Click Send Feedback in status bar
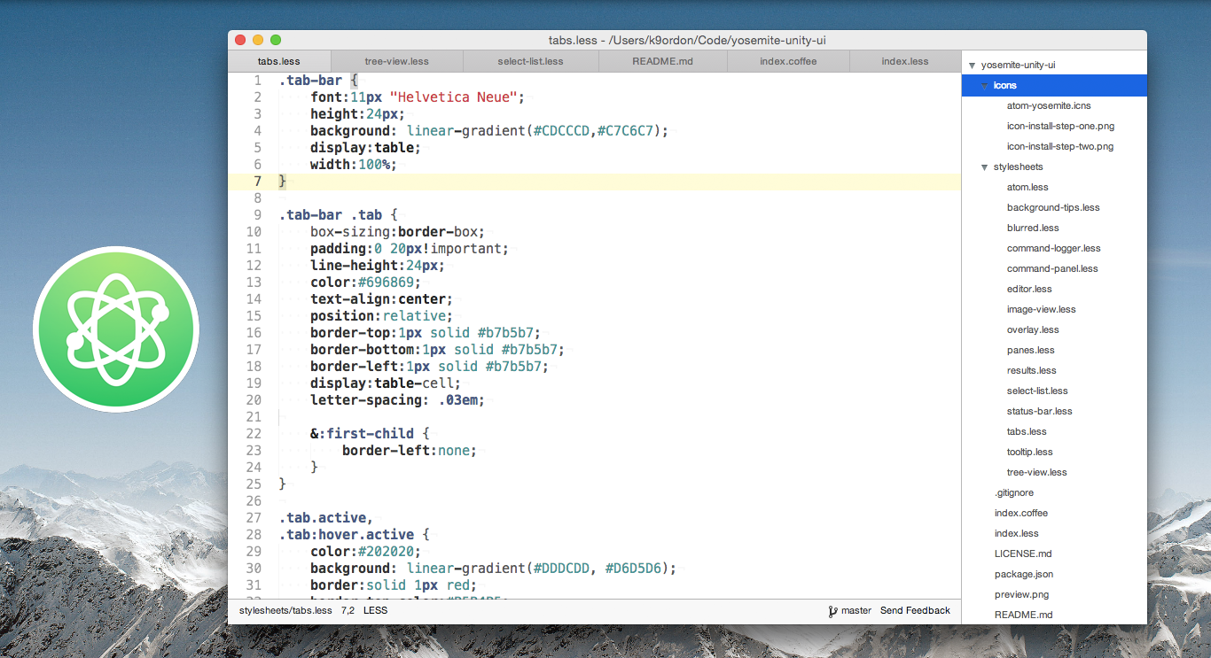Viewport: 1211px width, 658px height. click(915, 610)
